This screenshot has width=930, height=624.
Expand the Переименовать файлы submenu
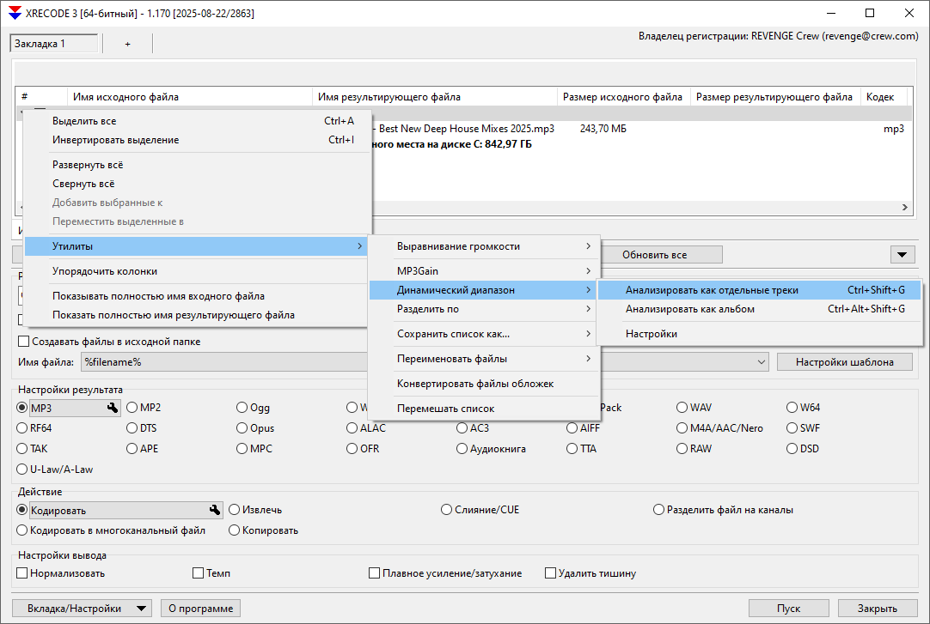[x=484, y=359]
